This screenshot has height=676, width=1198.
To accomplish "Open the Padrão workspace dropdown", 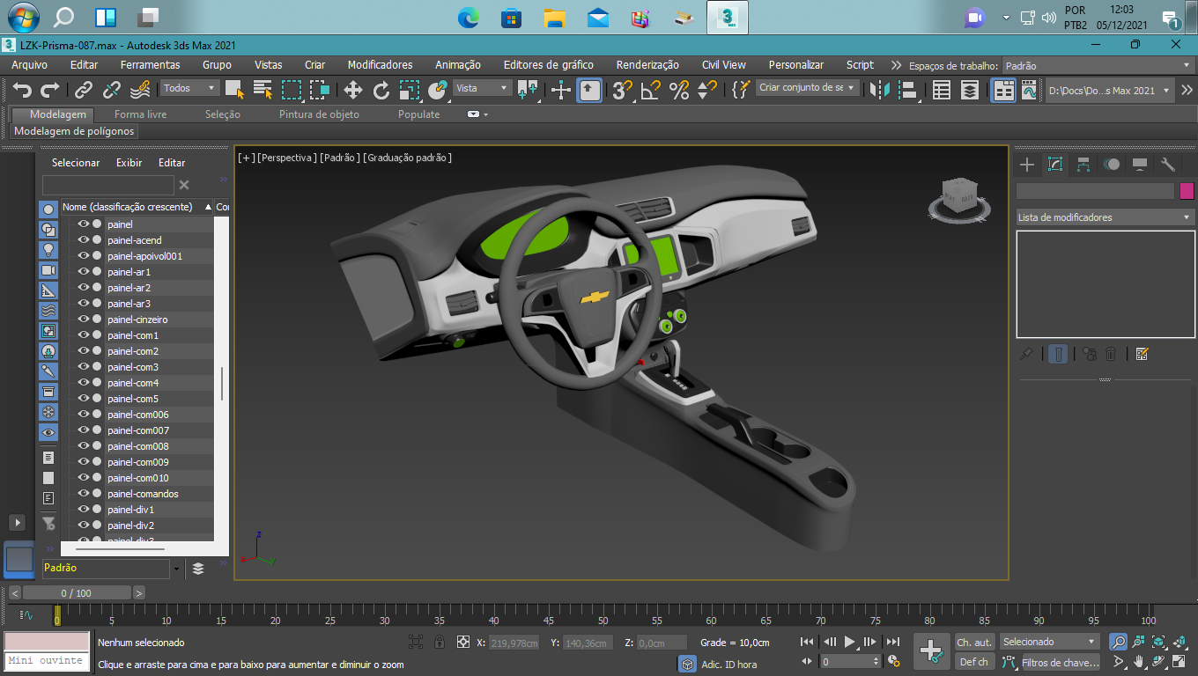I will (1098, 66).
